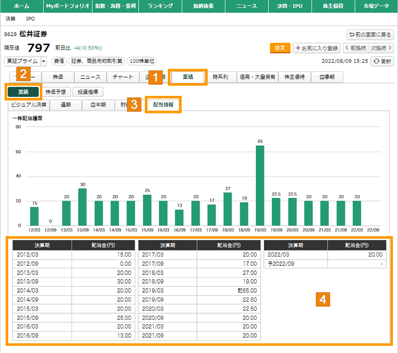Click the 証券、商品先物取引業 sector tag
This screenshot has height=353, width=398.
pos(97,61)
